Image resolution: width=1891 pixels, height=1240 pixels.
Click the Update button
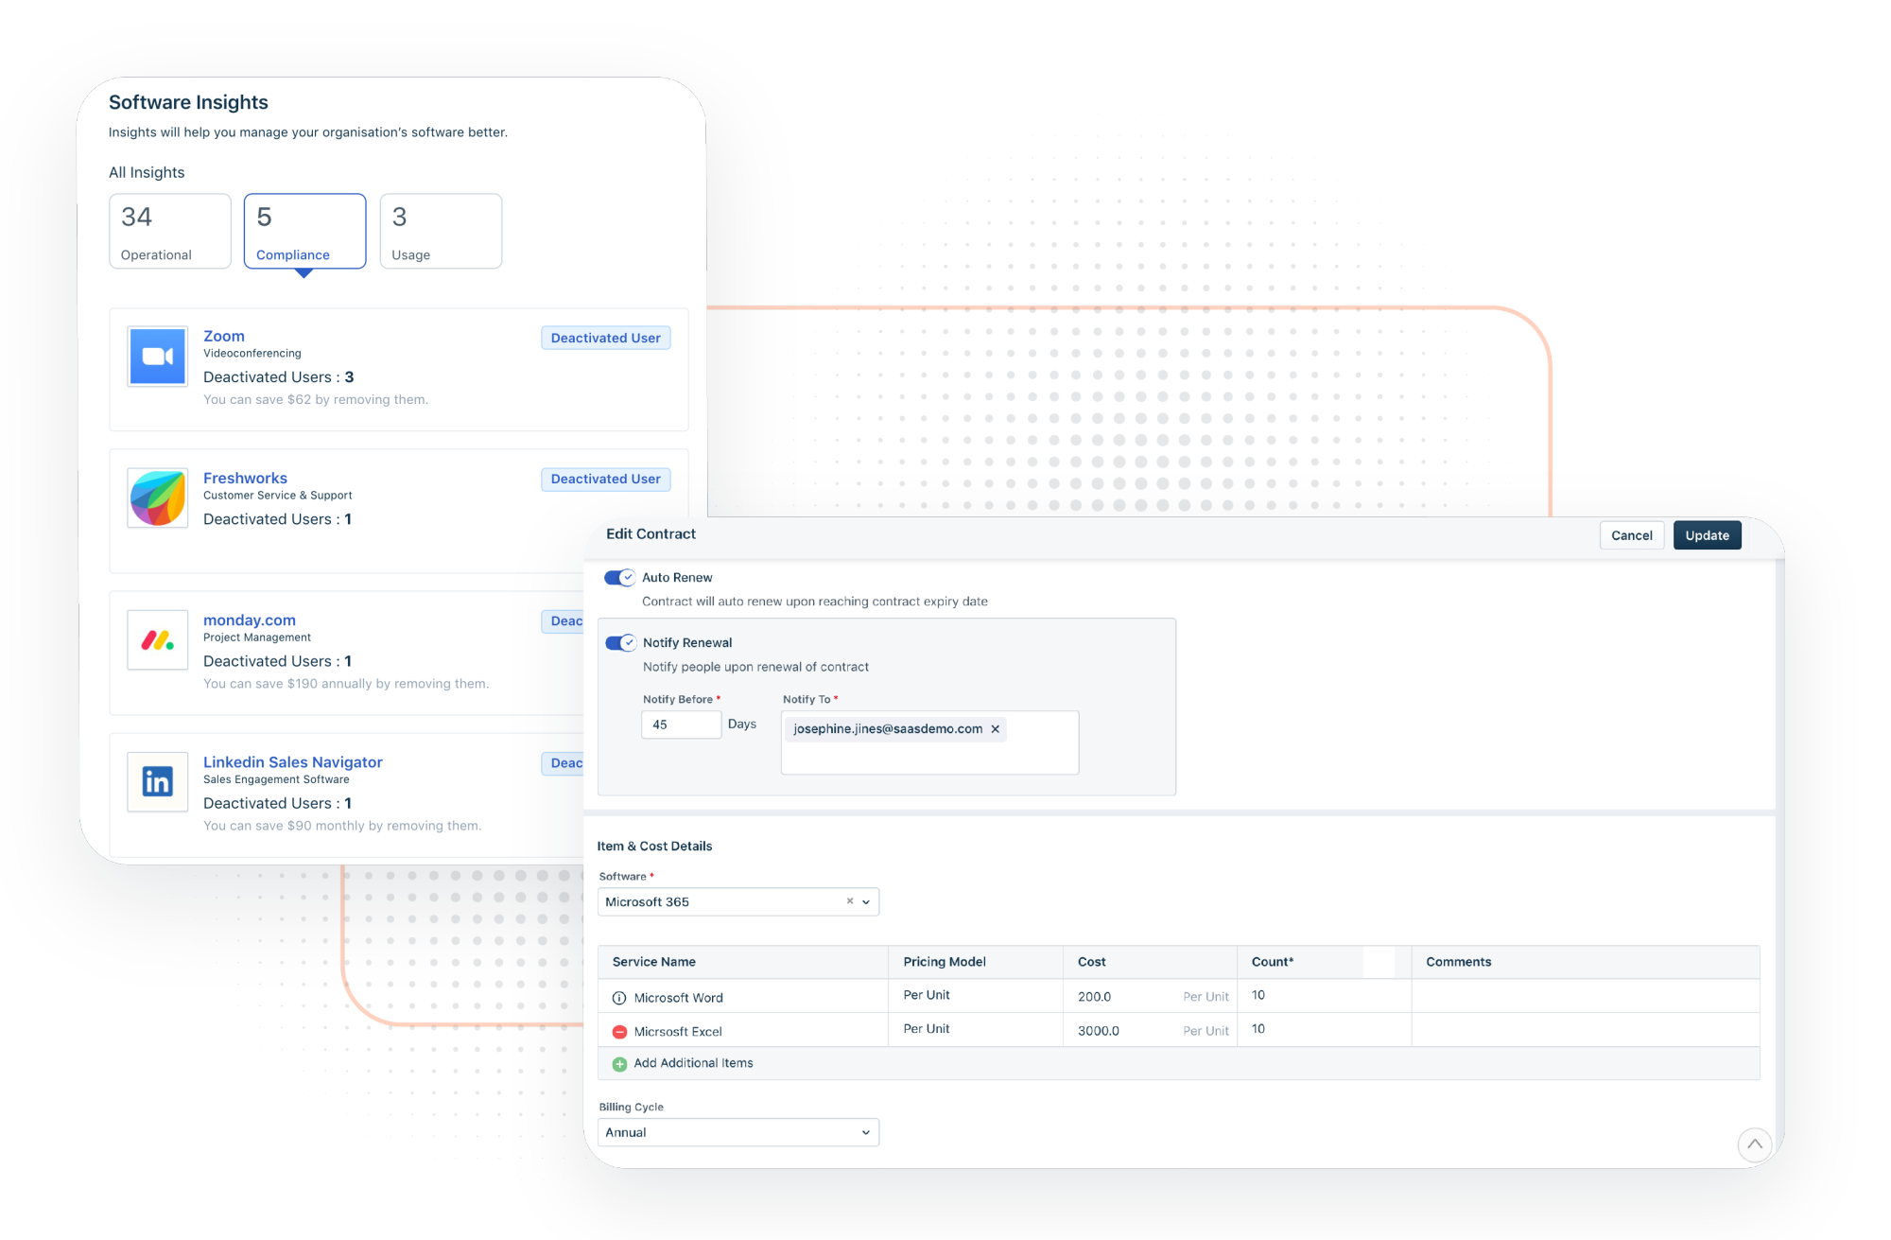(x=1707, y=534)
